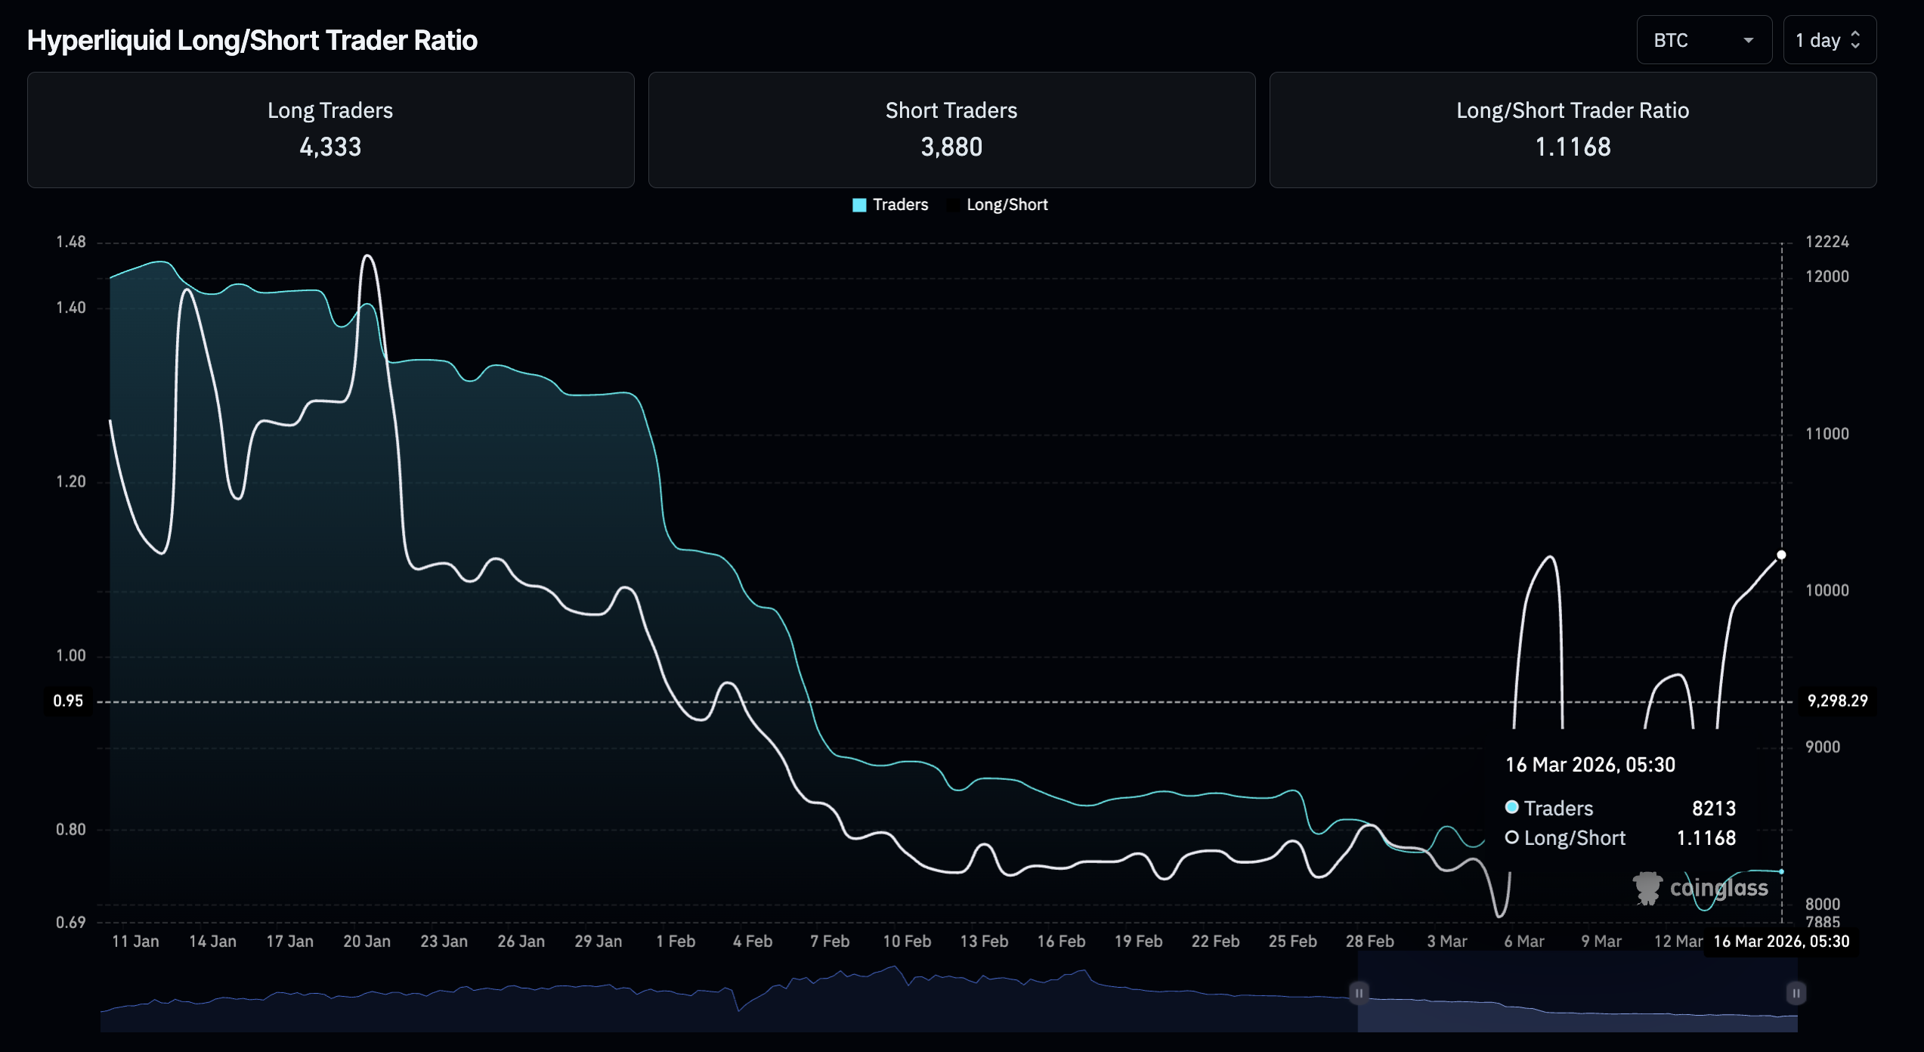Click the coinglass watermark text
Image resolution: width=1924 pixels, height=1052 pixels.
pyautogui.click(x=1718, y=888)
